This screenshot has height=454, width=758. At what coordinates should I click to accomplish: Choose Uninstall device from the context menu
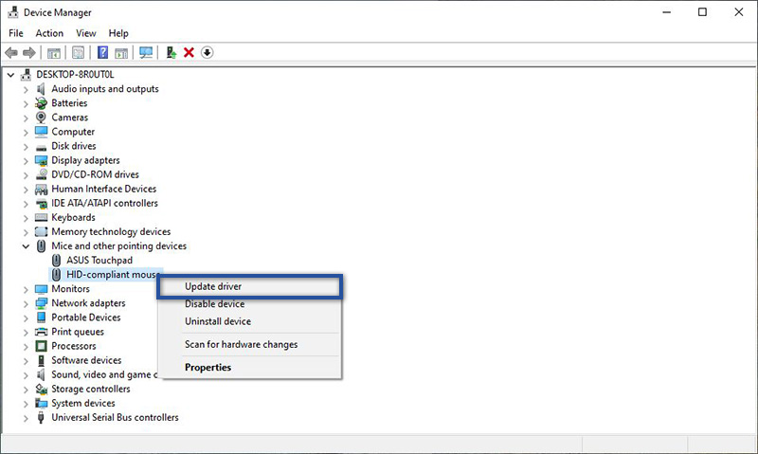[x=217, y=321]
